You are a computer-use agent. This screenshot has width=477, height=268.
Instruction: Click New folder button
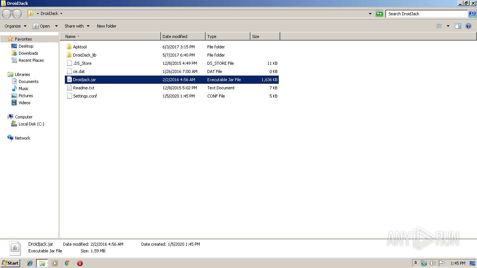click(x=107, y=26)
